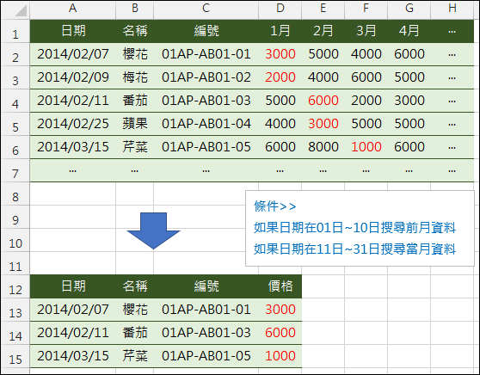Select cell with 2014/02/07 in row 2
This screenshot has height=375, width=480.
(73, 54)
